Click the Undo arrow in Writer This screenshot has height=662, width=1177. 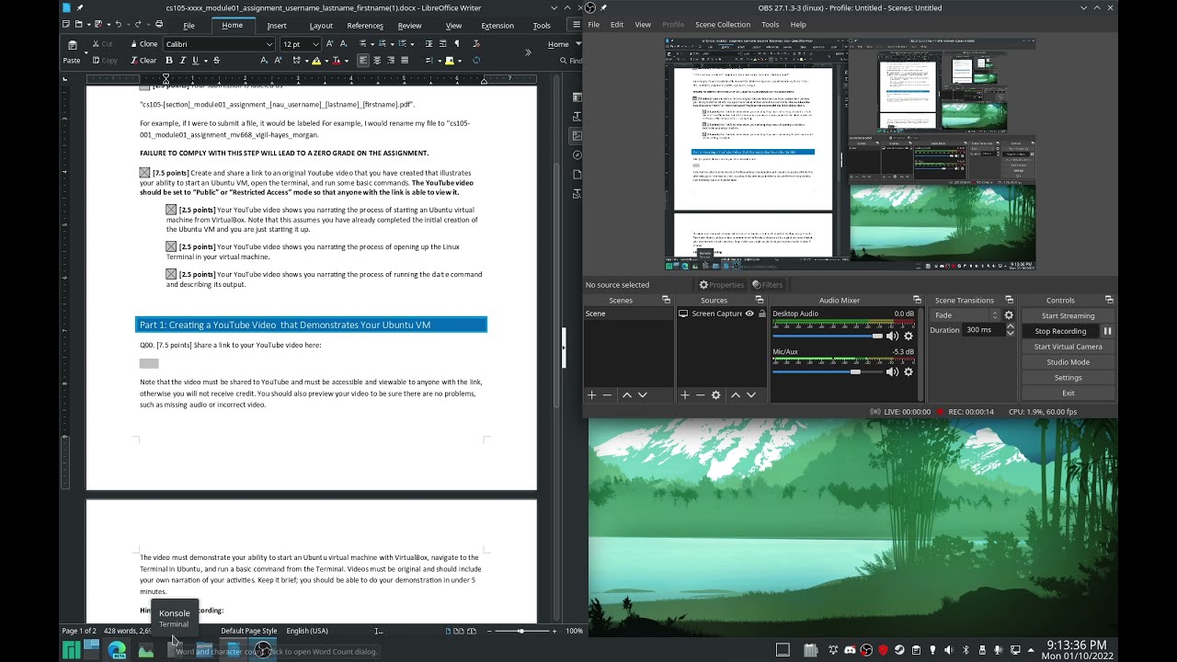(119, 25)
